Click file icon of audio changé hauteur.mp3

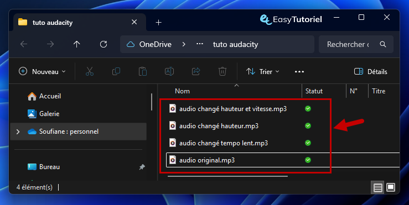click(x=173, y=126)
